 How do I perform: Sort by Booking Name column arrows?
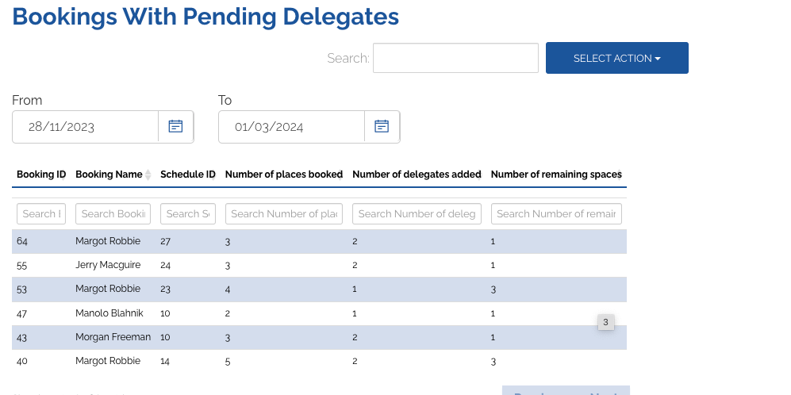click(x=148, y=174)
